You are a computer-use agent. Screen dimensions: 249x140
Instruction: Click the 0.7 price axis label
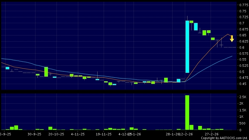tap(242, 23)
